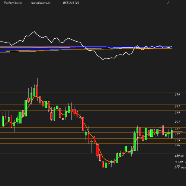
Task: Click the 'munafasutra.in' site label
Action: point(41,3)
